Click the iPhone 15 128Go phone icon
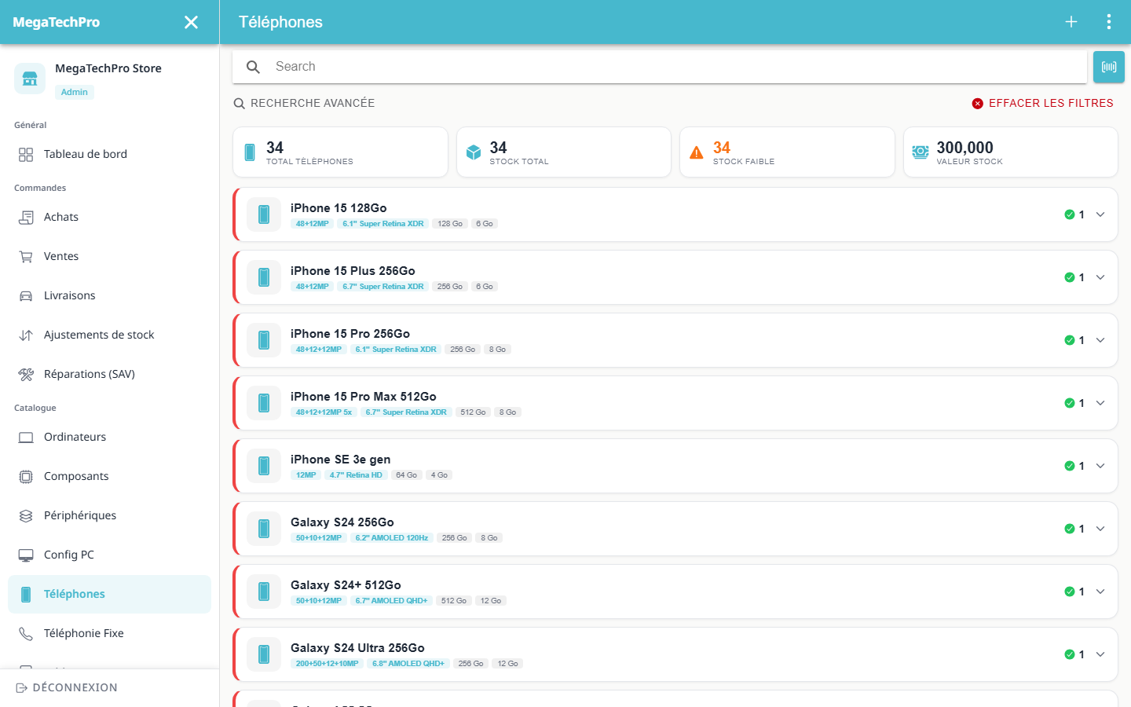This screenshot has height=707, width=1131. [x=264, y=214]
